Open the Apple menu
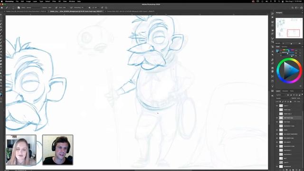The height and width of the screenshot is (171, 304). [2, 1]
